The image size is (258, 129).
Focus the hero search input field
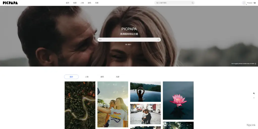127,40
